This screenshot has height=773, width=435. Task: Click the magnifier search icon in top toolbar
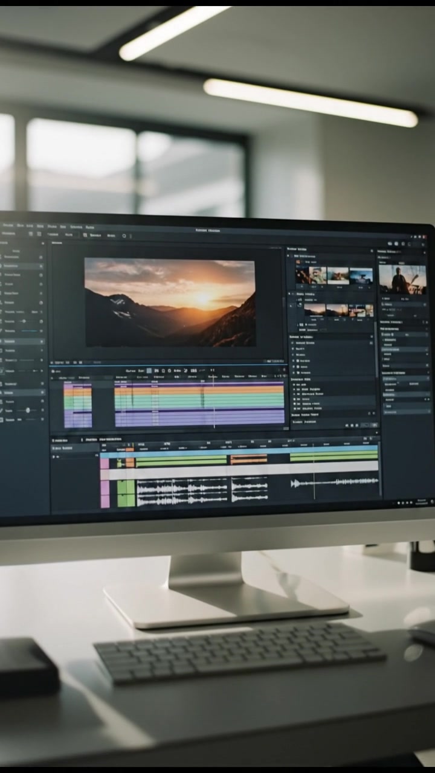point(124,236)
